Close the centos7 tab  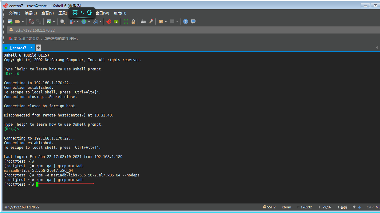click(31, 48)
